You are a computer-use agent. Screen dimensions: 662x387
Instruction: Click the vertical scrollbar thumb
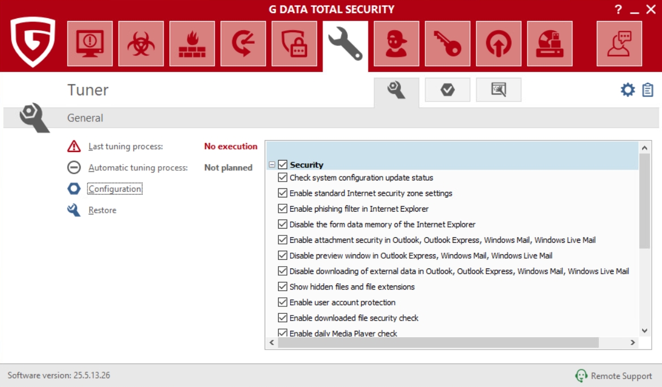coord(644,201)
